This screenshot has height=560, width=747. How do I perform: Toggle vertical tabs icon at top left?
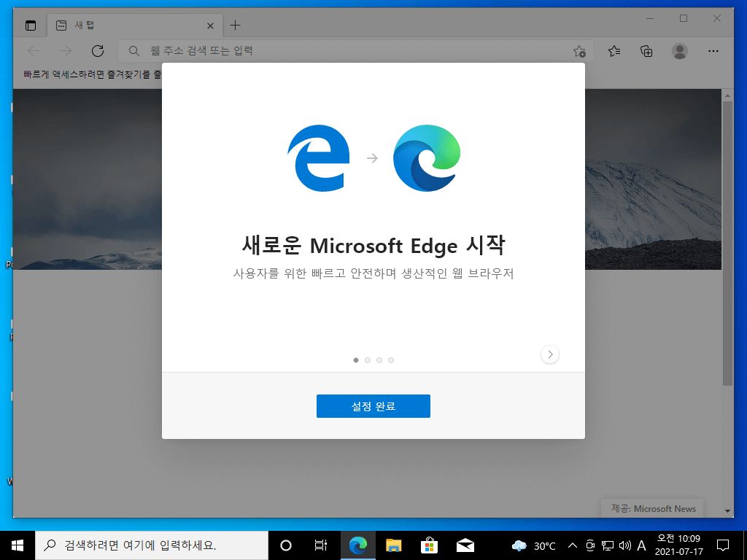coord(31,26)
